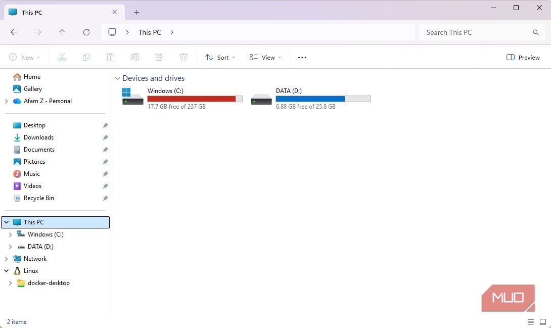Open Pictures quick access folder
Screen dimensions: 551x328
pos(34,162)
